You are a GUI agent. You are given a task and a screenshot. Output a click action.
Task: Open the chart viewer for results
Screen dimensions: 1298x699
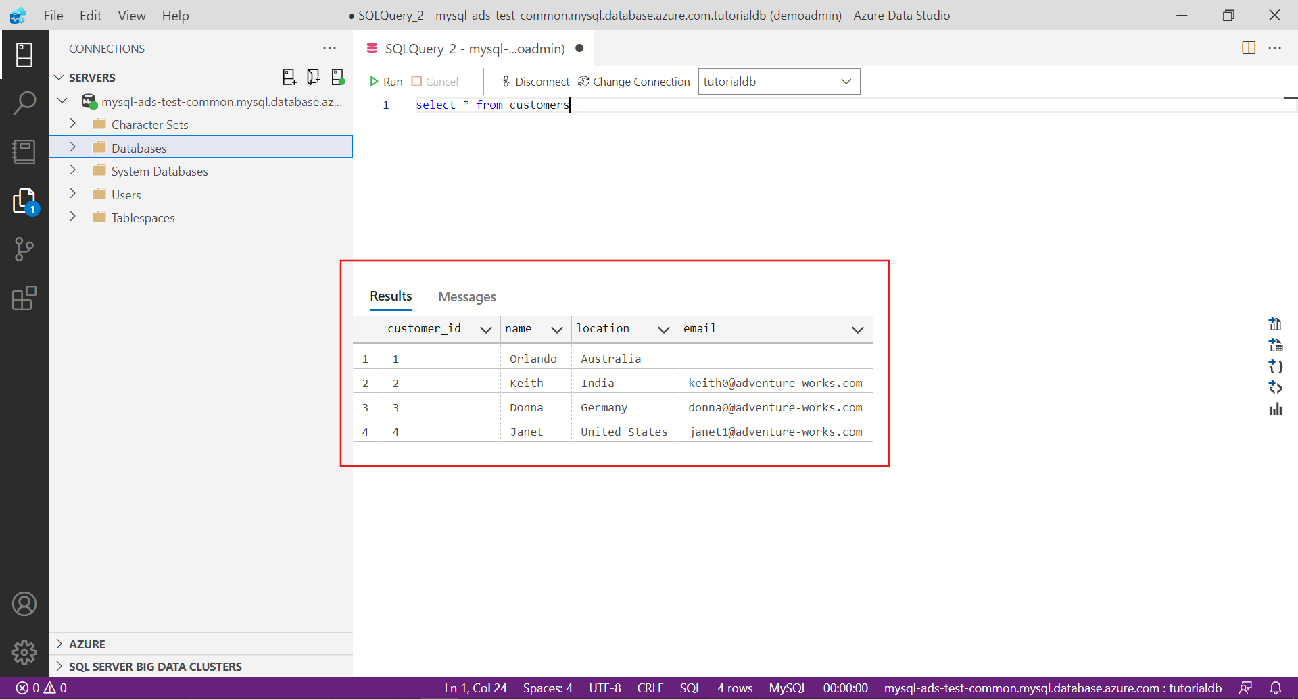[1276, 409]
